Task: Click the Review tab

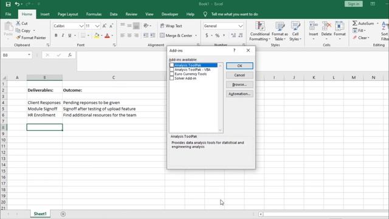Action: click(131, 14)
